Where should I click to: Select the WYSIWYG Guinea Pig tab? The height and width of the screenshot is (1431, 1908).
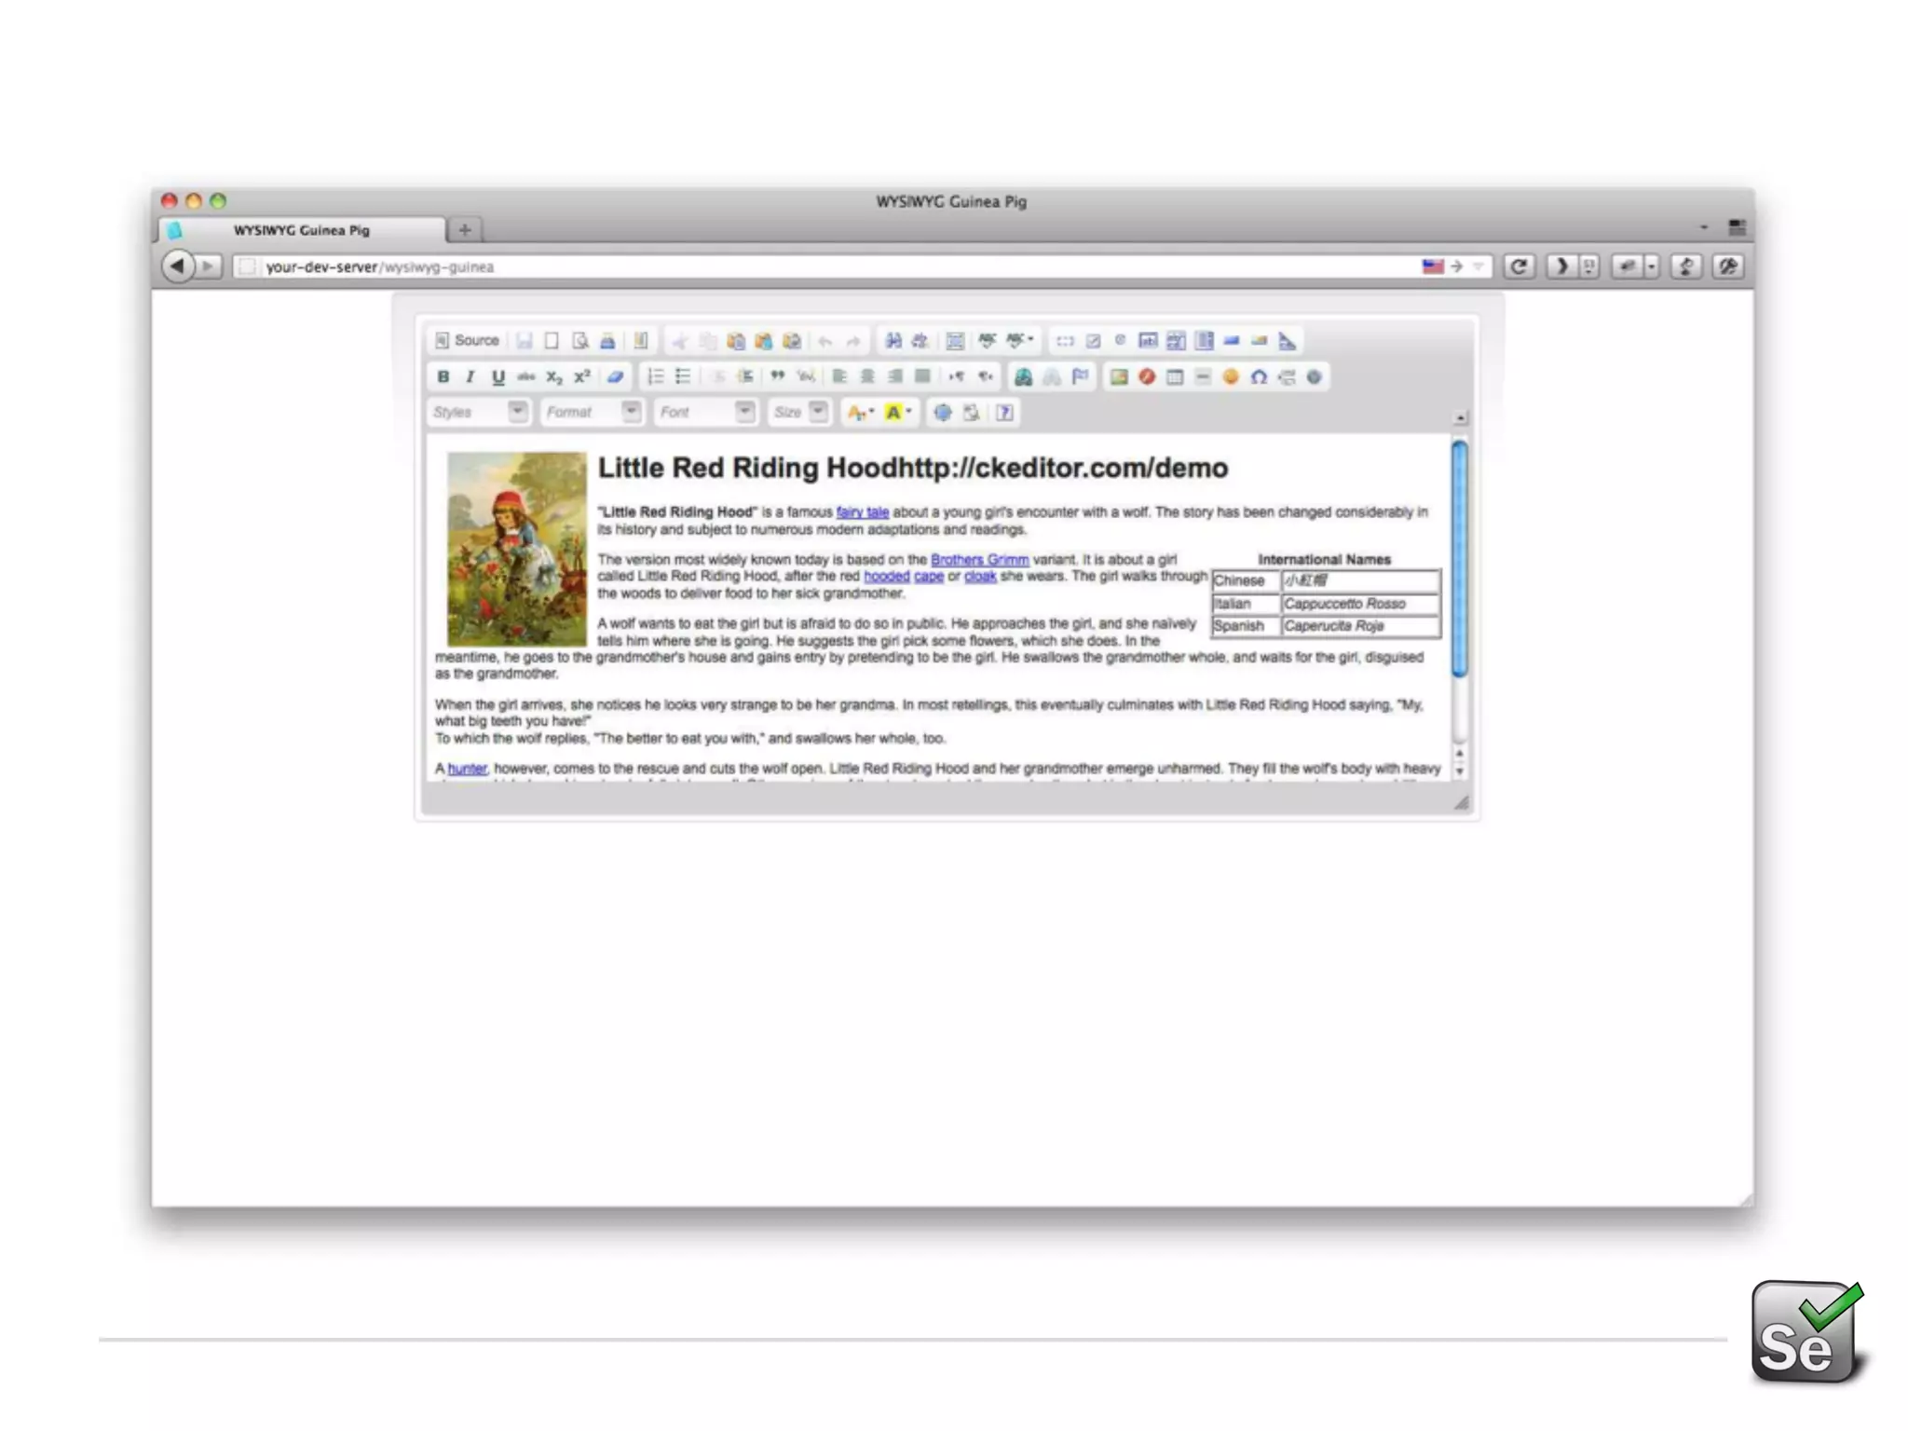302,230
